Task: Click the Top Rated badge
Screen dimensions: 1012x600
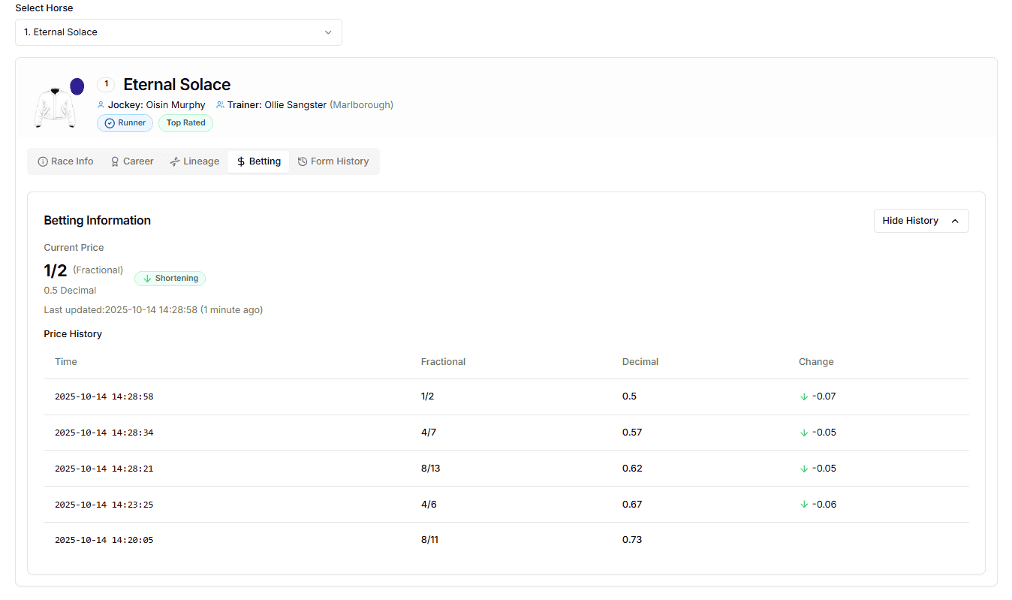Action: (x=185, y=123)
